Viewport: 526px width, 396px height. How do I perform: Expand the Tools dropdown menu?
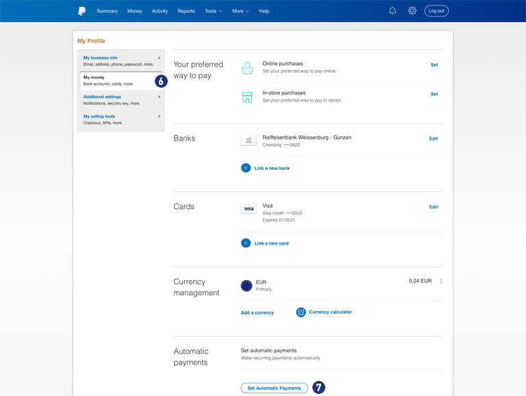tap(213, 11)
